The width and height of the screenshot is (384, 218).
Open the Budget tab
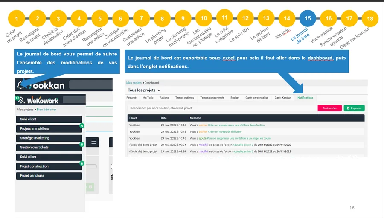pos(235,98)
